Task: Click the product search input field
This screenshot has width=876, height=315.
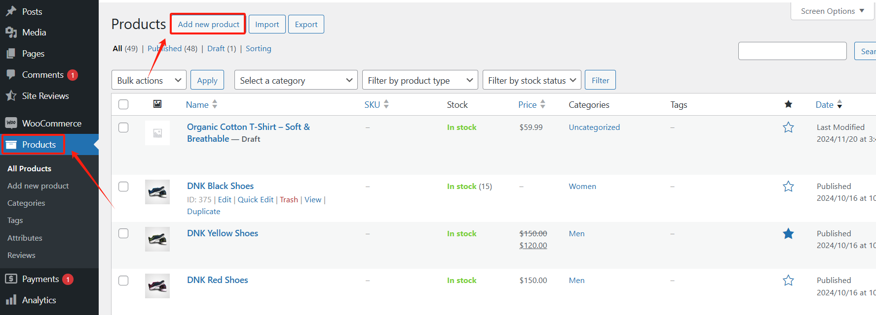Action: click(792, 51)
